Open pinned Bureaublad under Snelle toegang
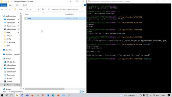 point(10,19)
